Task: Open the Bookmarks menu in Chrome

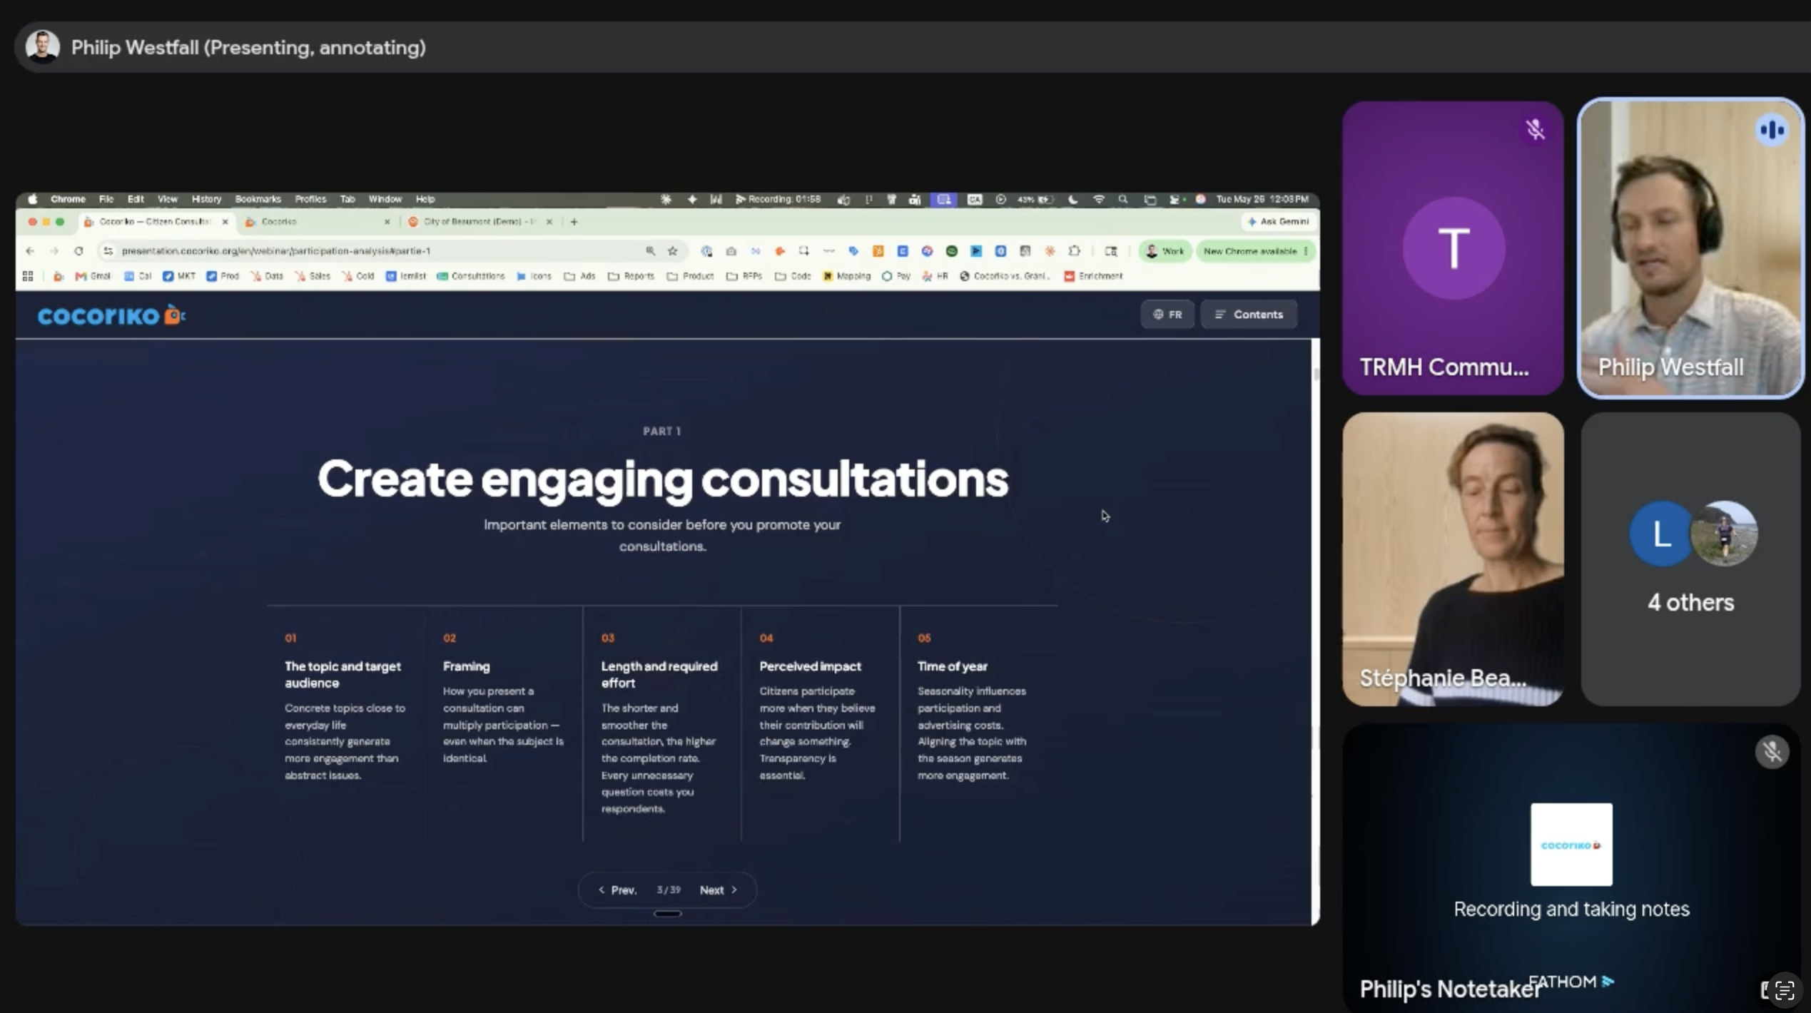Action: click(x=258, y=199)
